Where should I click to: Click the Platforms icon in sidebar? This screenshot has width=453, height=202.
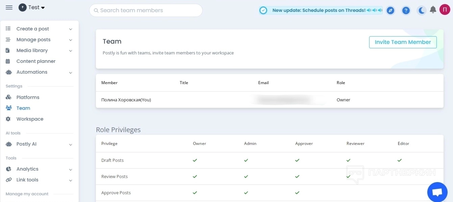[8, 97]
